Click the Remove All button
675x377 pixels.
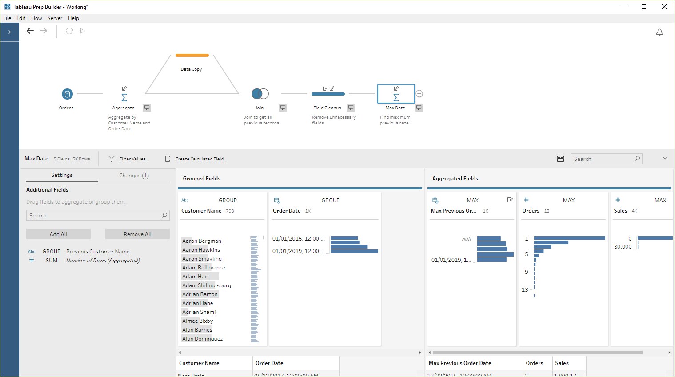(137, 234)
